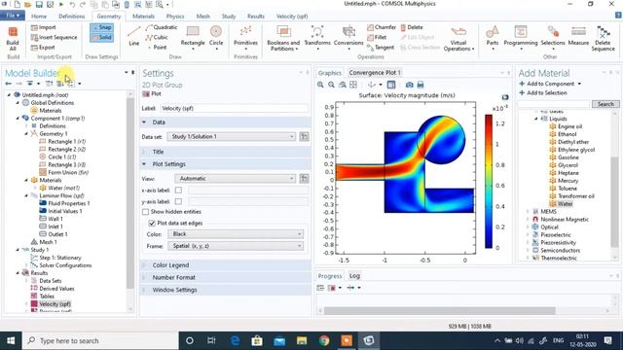Screen dimensions: 623x350
Task: Expand the Window Settings section
Action: 225,290
